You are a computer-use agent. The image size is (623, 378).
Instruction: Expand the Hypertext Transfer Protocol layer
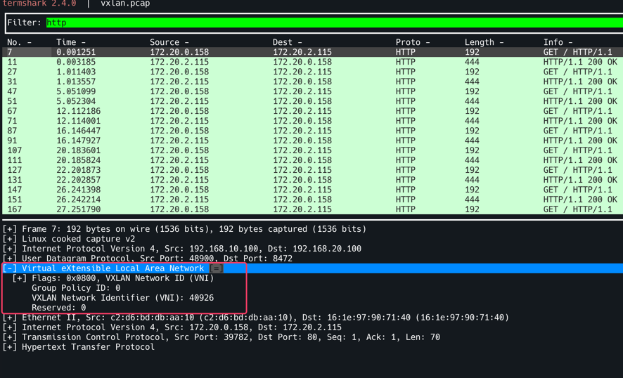coord(10,347)
